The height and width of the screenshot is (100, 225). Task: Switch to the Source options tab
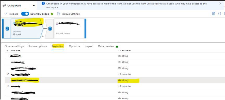pyautogui.click(x=37, y=46)
